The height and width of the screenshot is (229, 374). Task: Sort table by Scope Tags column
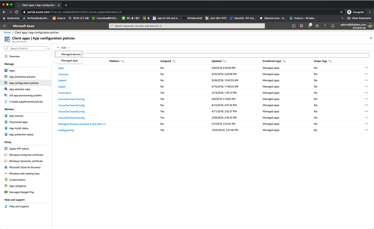click(x=323, y=61)
